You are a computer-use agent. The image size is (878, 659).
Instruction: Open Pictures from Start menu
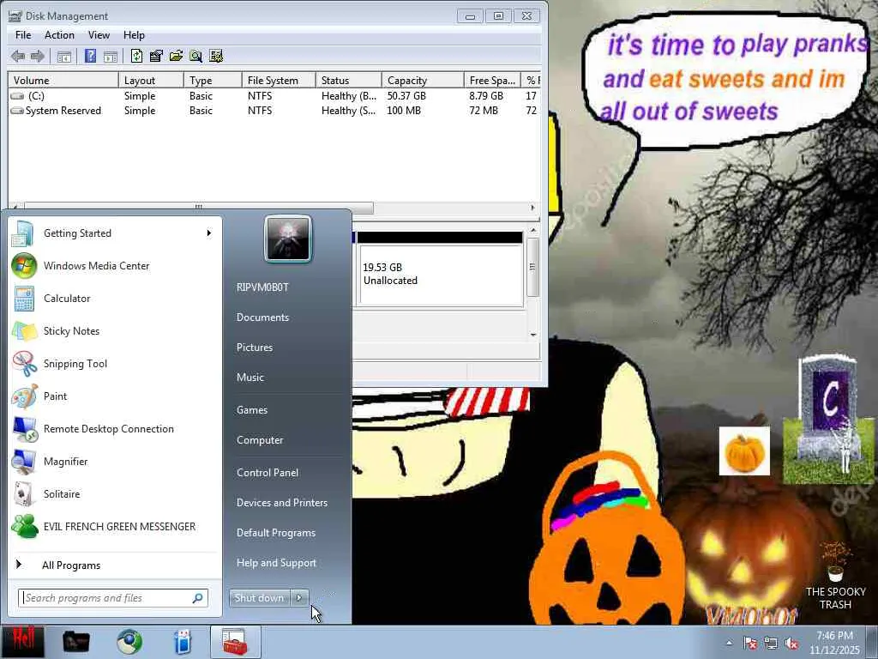(x=254, y=348)
